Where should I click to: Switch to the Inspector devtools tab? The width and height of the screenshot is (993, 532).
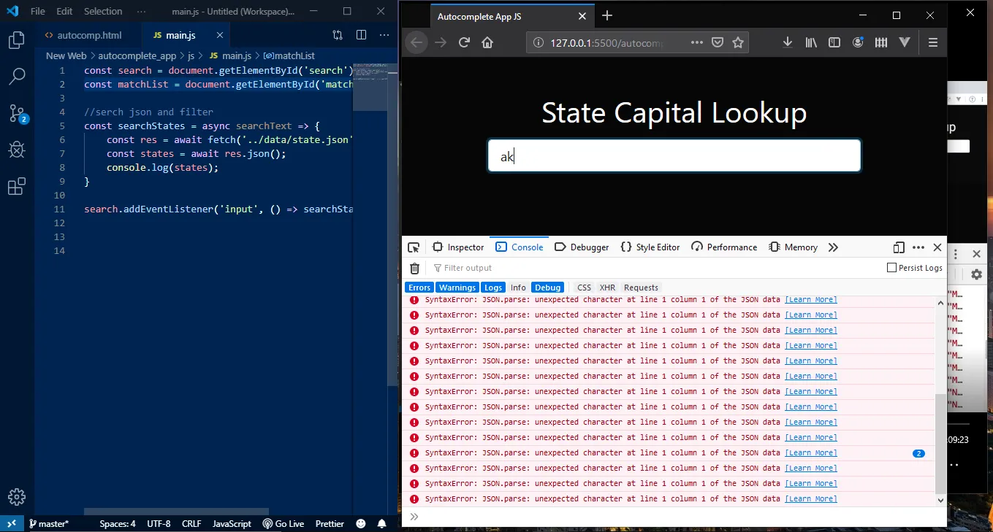[458, 247]
